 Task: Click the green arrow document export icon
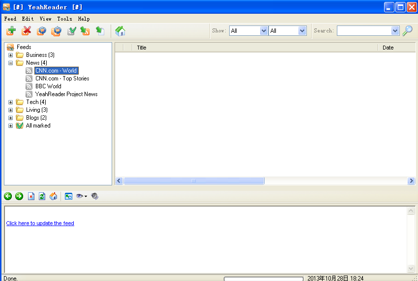pos(100,31)
